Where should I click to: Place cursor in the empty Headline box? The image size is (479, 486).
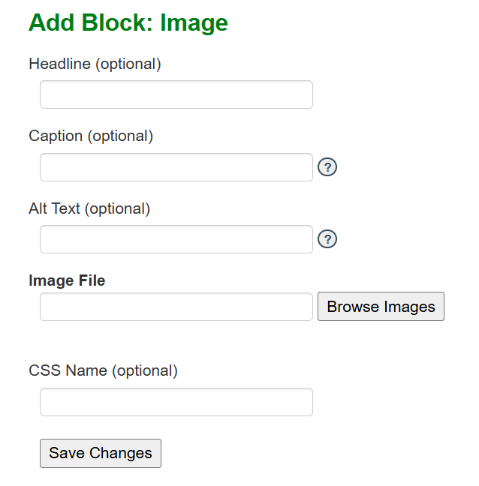[176, 94]
